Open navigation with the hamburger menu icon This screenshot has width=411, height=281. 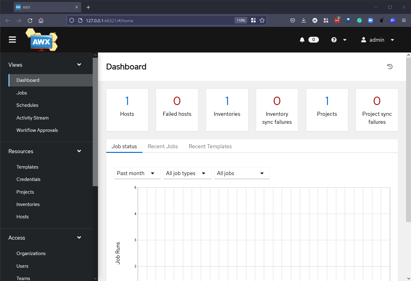point(12,40)
